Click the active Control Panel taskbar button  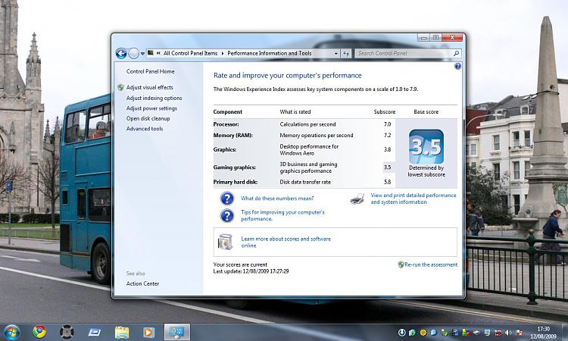(x=176, y=332)
